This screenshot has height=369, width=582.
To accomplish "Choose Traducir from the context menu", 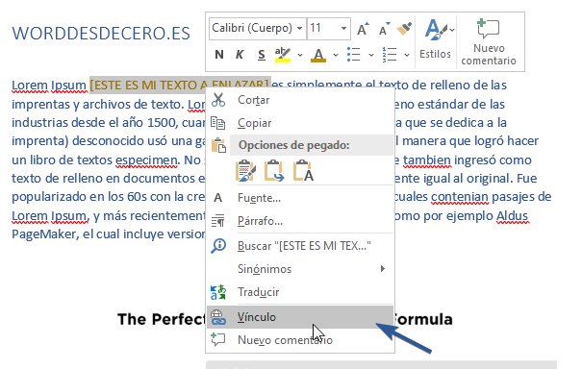I will 300,292.
